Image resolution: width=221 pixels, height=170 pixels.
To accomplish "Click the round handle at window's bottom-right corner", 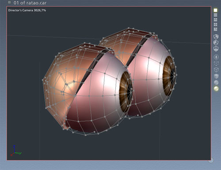I will coord(211,160).
